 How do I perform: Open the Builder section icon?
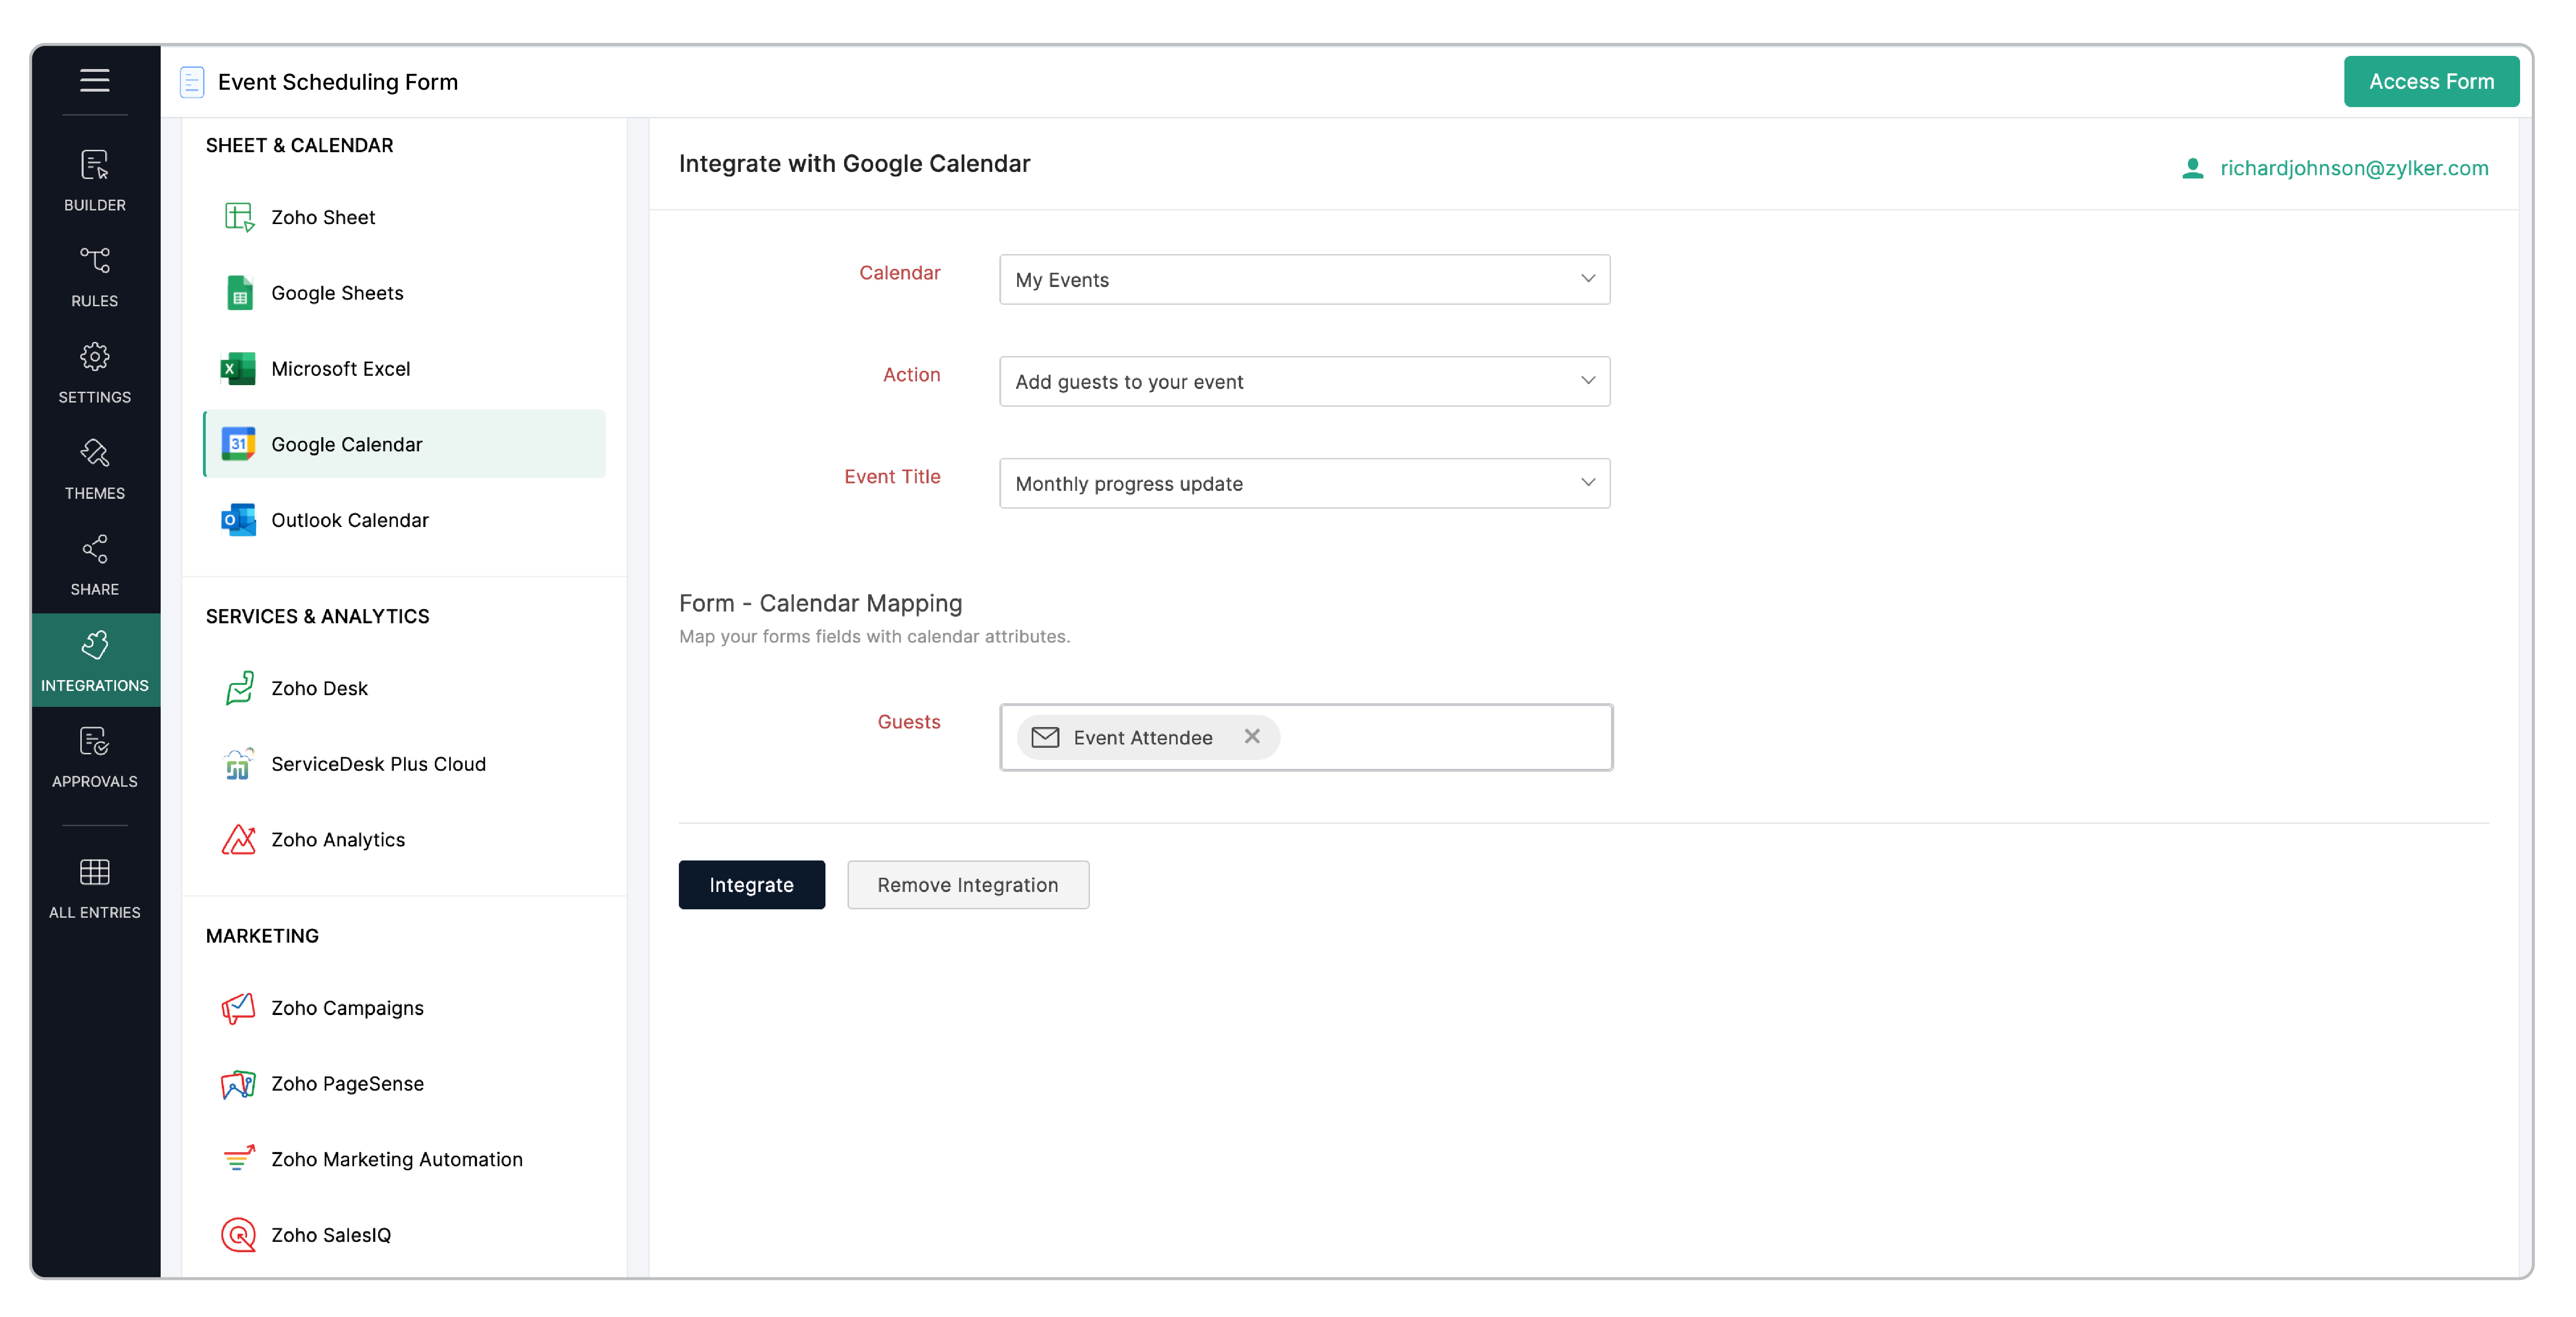click(95, 165)
